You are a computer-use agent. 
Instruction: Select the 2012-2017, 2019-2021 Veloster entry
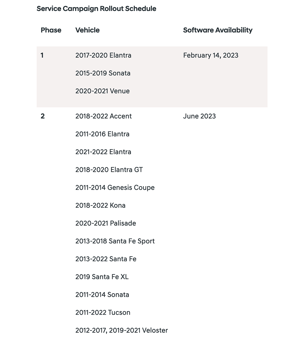click(x=122, y=330)
